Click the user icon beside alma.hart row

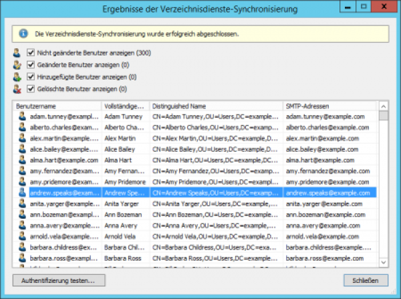point(22,160)
